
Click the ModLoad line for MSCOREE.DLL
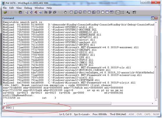(50, 30)
